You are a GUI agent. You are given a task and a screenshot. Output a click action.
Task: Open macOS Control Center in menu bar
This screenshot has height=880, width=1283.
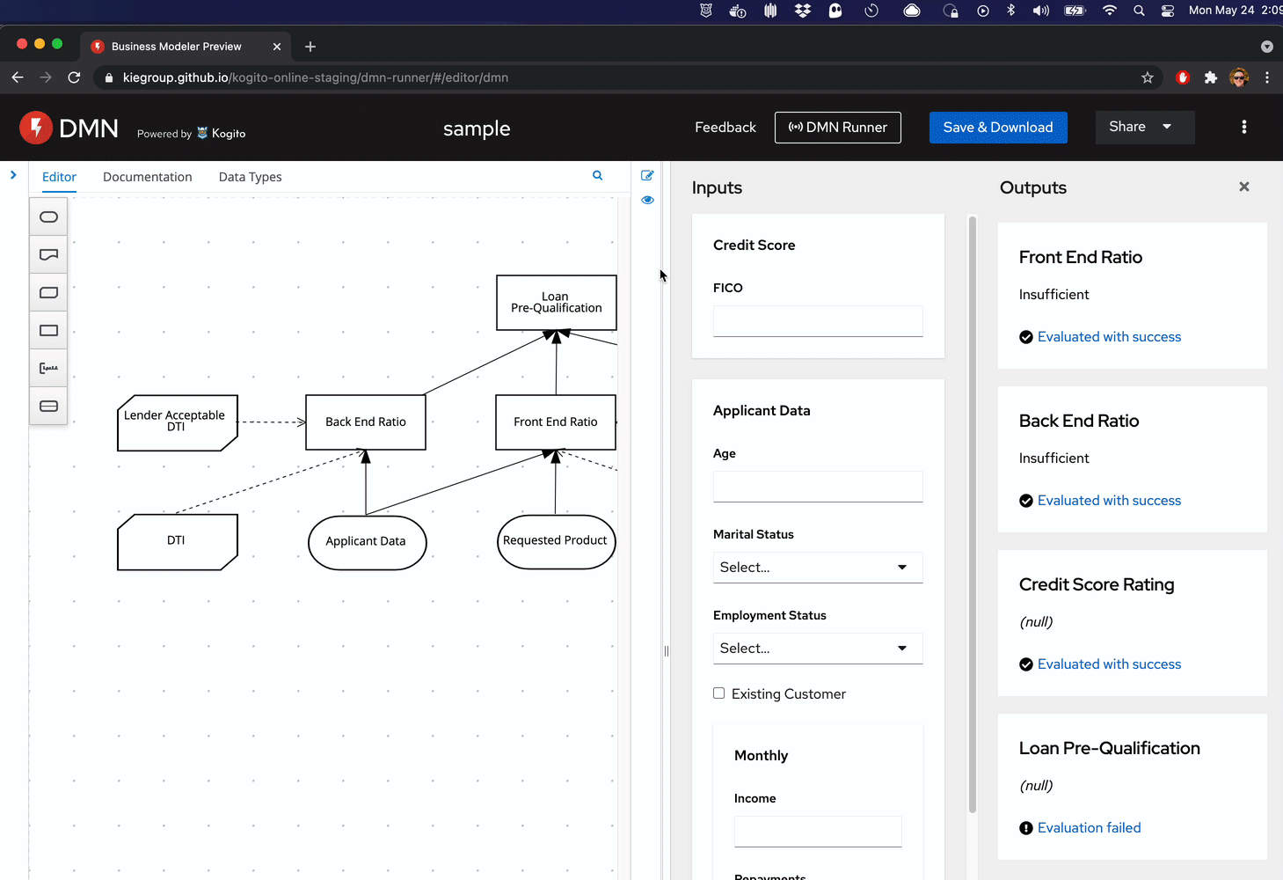[x=1167, y=11]
